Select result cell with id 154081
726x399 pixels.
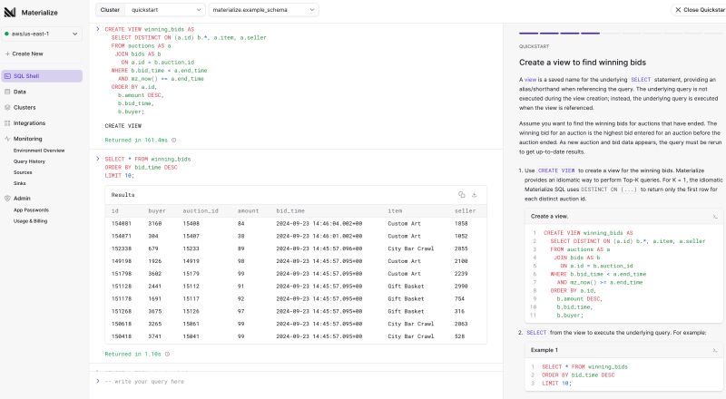[121, 224]
